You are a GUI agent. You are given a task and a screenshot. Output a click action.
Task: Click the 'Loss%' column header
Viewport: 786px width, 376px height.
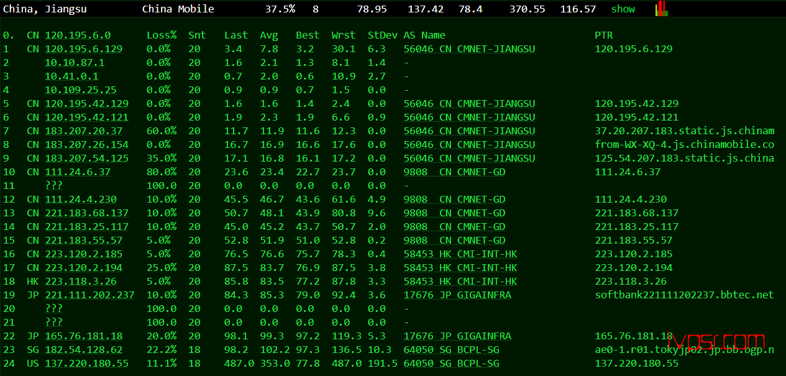coord(162,35)
